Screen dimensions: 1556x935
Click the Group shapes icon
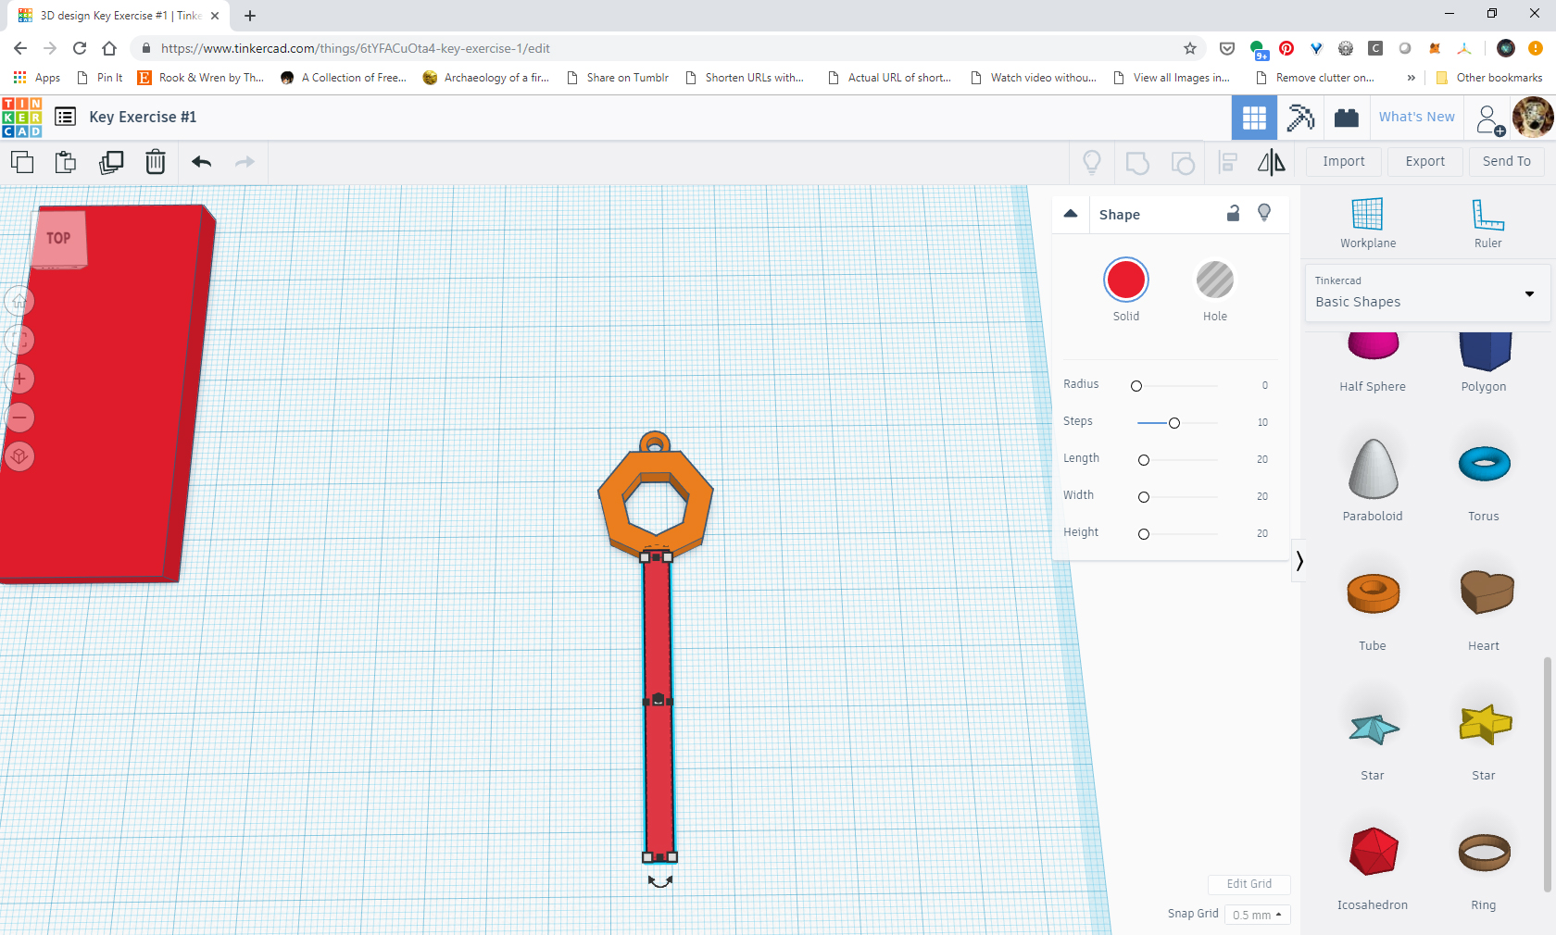(1137, 163)
